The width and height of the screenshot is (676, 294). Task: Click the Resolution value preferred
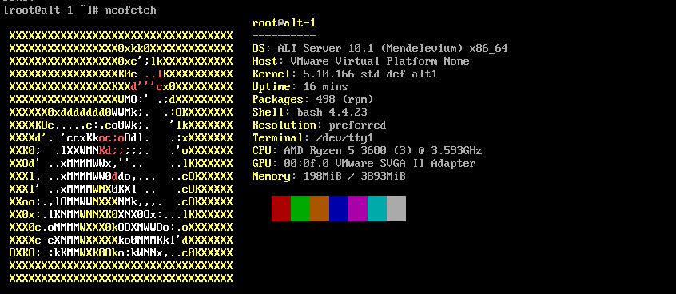pos(357,125)
